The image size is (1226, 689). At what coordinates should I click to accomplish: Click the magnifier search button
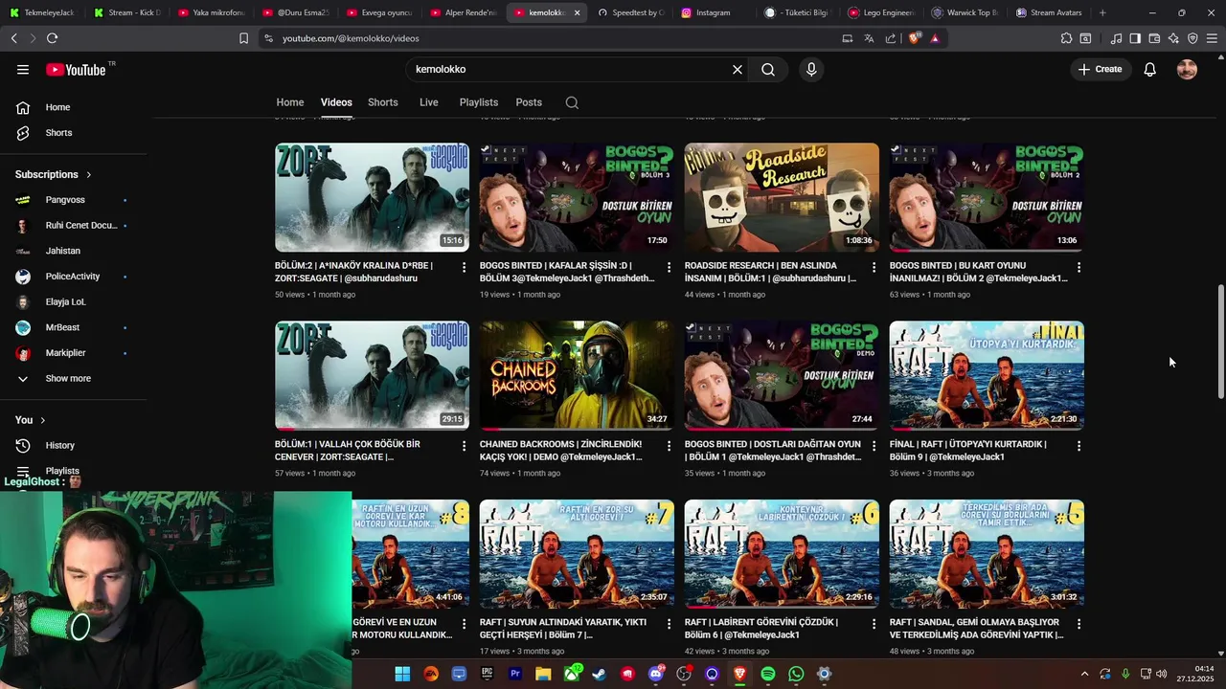tap(768, 69)
